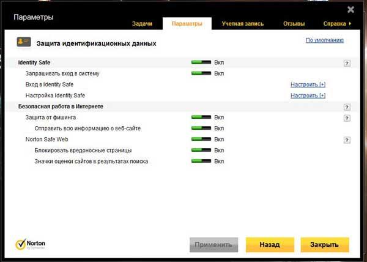Click the Защита от фишинга label
The width and height of the screenshot is (367, 262).
[51, 118]
